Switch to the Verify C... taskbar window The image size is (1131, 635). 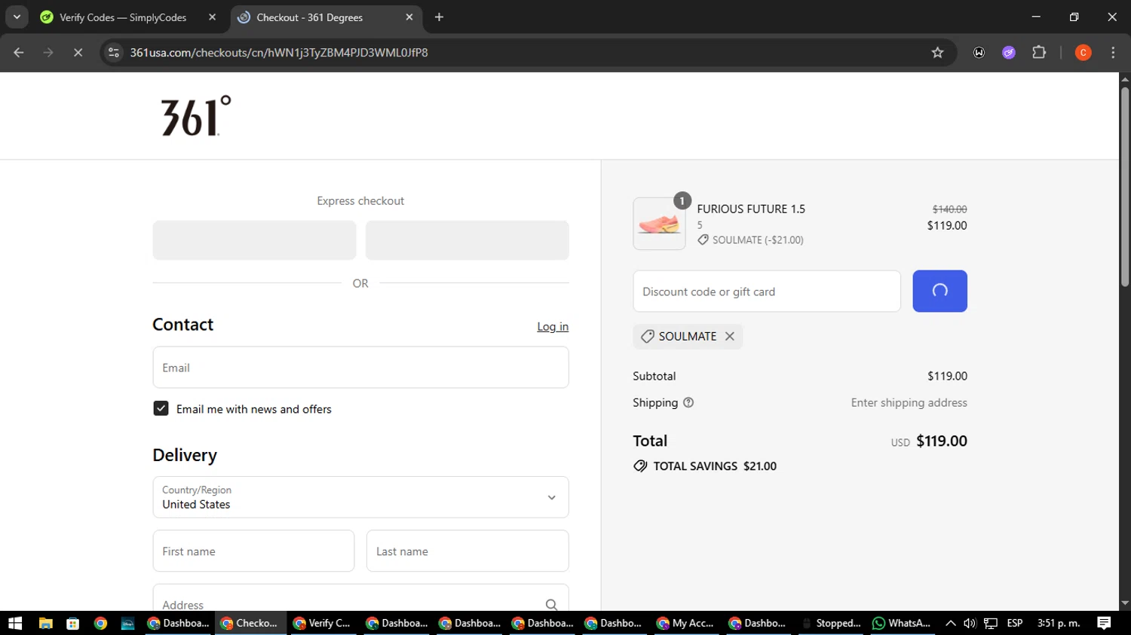click(x=322, y=623)
